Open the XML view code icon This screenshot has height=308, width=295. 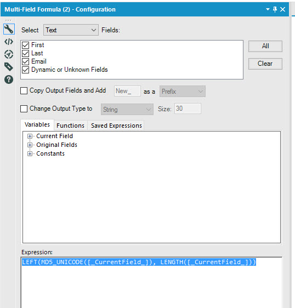pyautogui.click(x=9, y=42)
